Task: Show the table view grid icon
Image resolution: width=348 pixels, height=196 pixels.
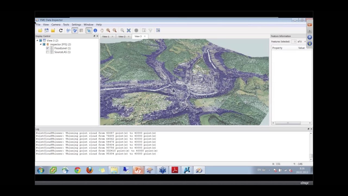Action: coord(81,30)
